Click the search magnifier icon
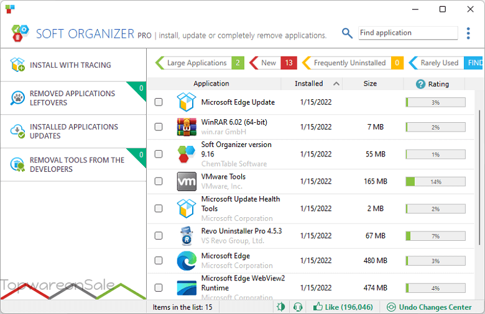 coord(347,33)
